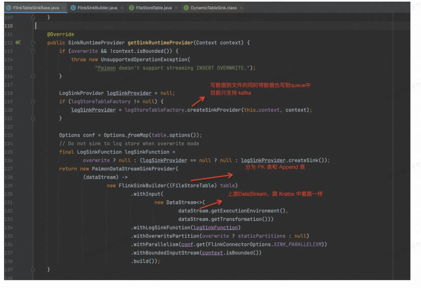Click the SINK_PARALLELISM constant
This screenshot has width=421, height=288.
[x=297, y=244]
